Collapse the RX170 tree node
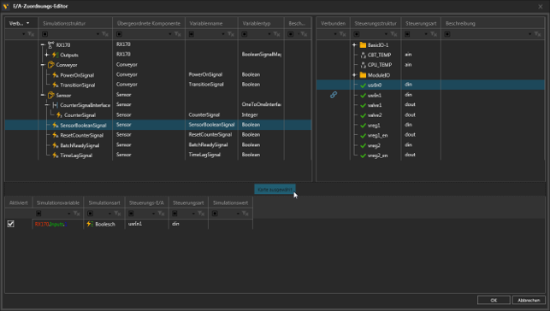 [43, 44]
